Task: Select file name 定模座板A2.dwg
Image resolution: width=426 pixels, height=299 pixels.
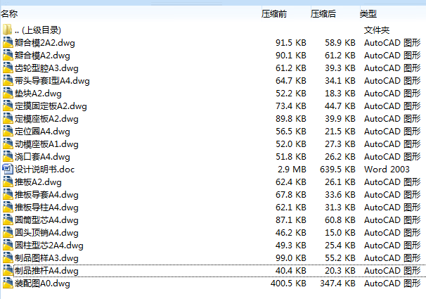Action: [x=46, y=119]
